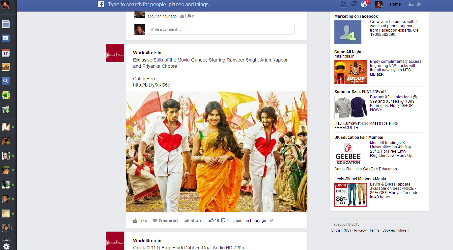
Task: Click the GeeBee Education logo image
Action: [348, 153]
